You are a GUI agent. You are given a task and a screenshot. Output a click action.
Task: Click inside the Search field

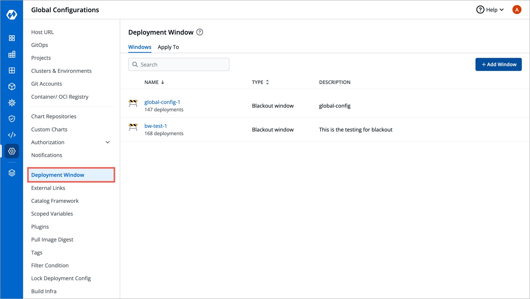point(178,64)
